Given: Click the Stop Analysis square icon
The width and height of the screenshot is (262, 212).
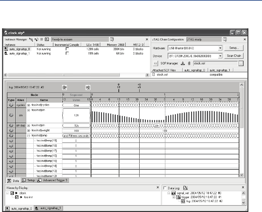Looking at the screenshot, I should point(41,39).
